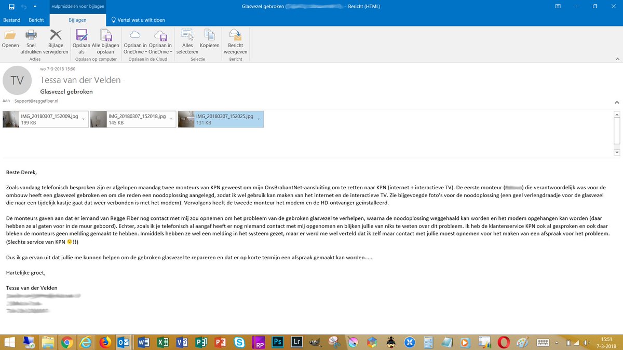Screen dimensions: 623x350
Task: Open Photoshop from the taskbar
Action: coord(278,342)
